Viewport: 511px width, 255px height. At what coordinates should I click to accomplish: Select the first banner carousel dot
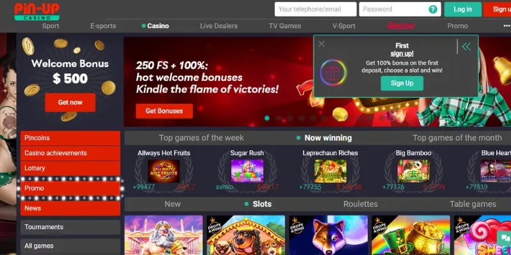coord(267,118)
